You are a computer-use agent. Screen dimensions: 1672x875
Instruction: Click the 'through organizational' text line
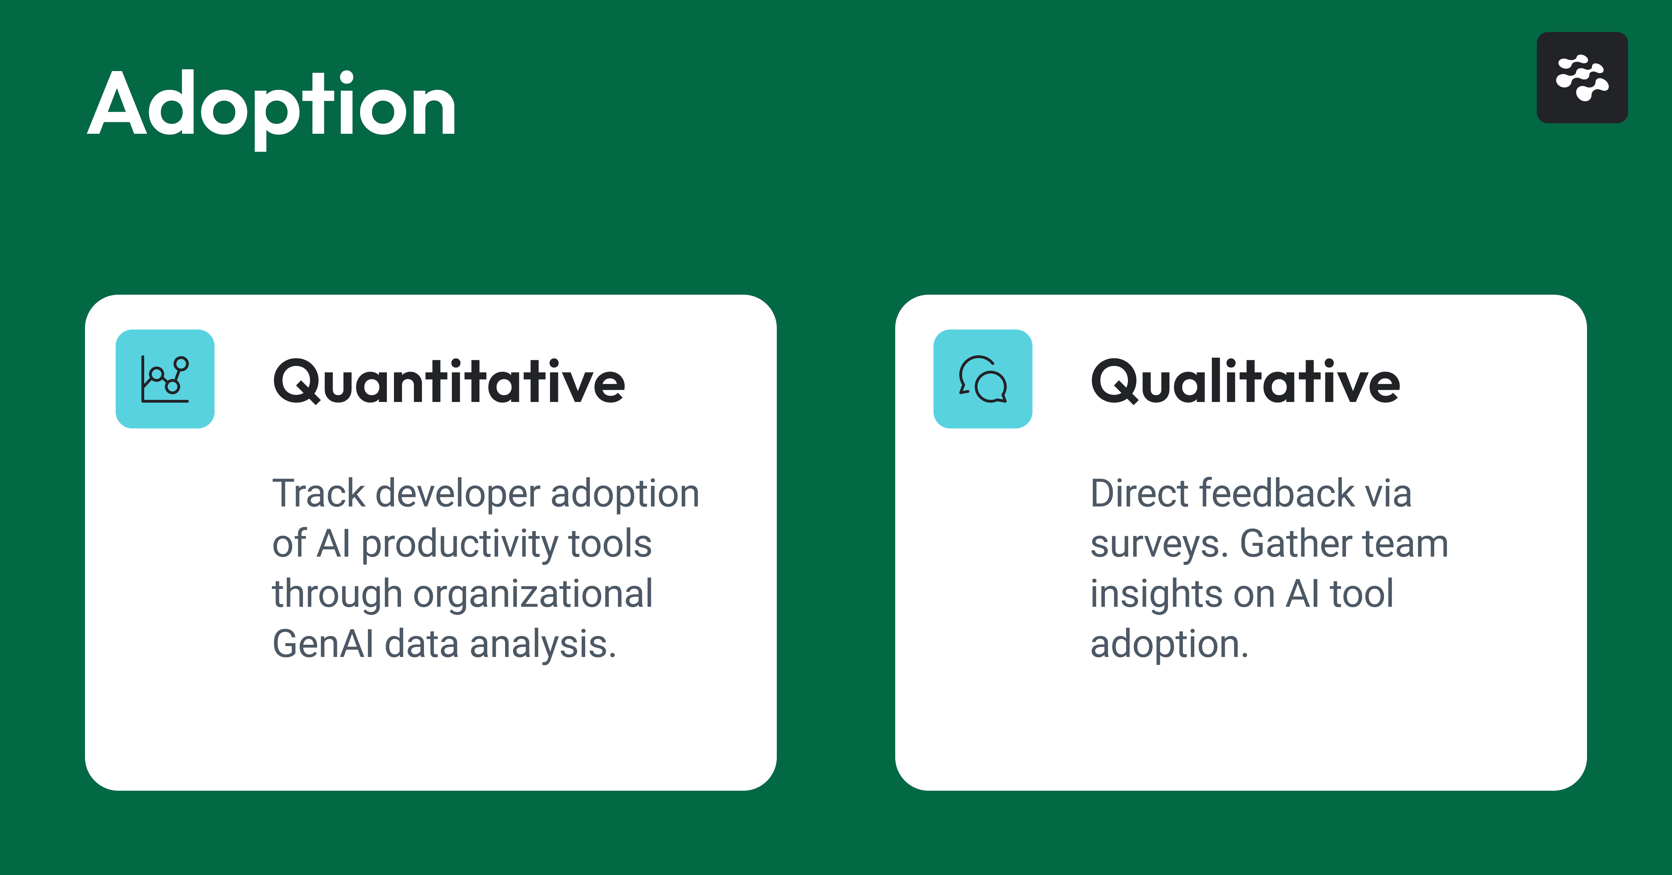click(462, 594)
